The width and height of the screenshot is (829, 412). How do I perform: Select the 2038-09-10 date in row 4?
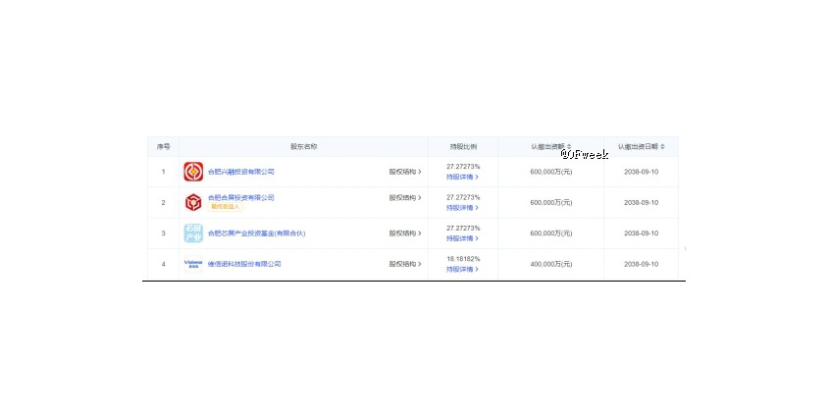[x=641, y=264]
